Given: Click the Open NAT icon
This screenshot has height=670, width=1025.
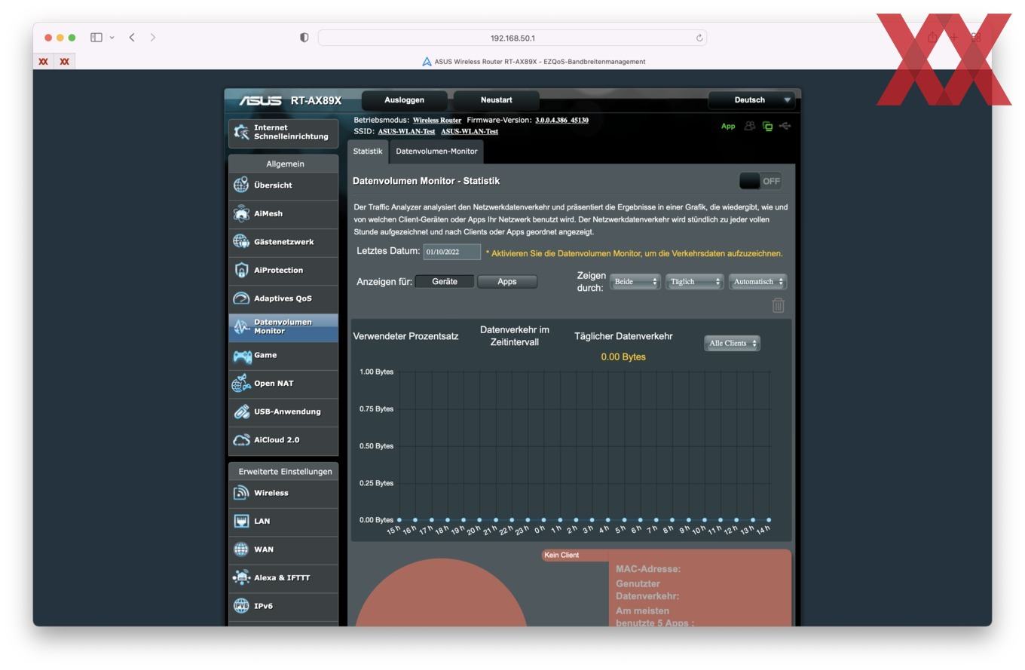Looking at the screenshot, I should (241, 383).
